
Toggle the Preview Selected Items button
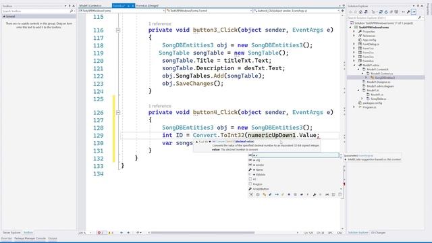414,12
